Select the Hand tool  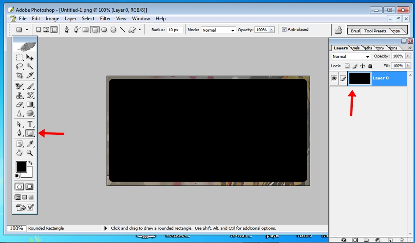[x=20, y=153]
